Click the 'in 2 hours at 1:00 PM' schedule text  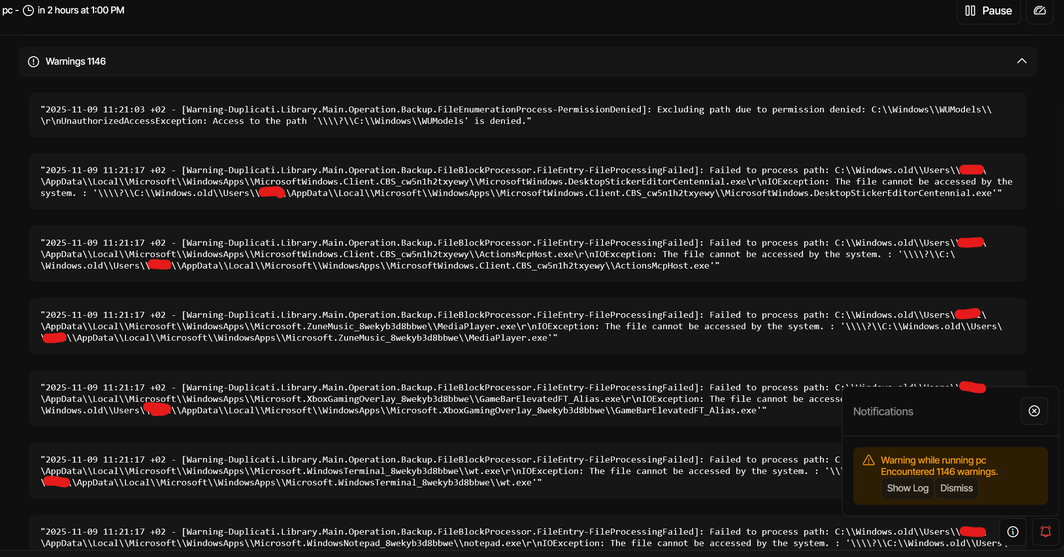(81, 10)
